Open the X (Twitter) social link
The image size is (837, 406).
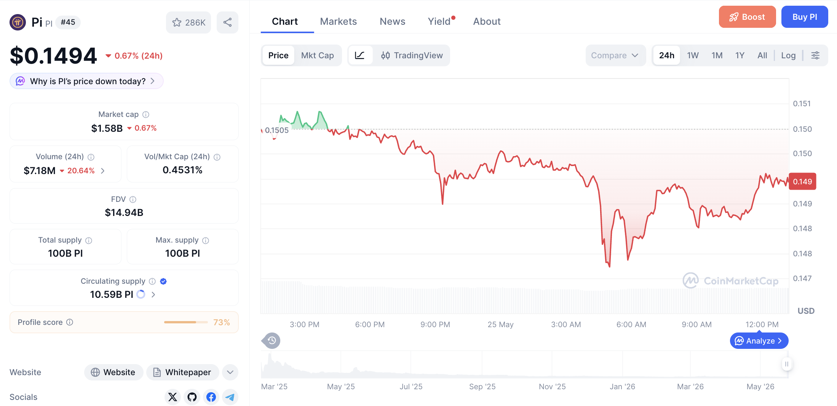point(173,397)
